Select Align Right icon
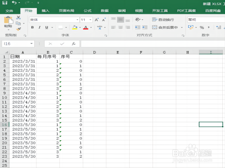 pyautogui.click(x=128, y=27)
